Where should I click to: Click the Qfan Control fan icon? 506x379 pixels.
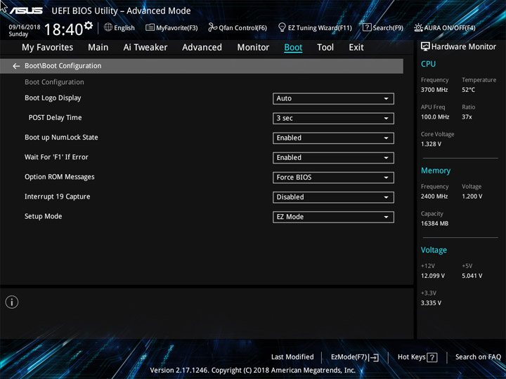point(212,27)
